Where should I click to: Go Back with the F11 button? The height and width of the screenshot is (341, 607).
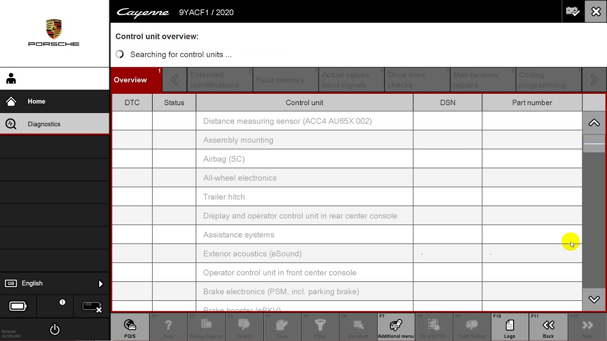pos(548,326)
